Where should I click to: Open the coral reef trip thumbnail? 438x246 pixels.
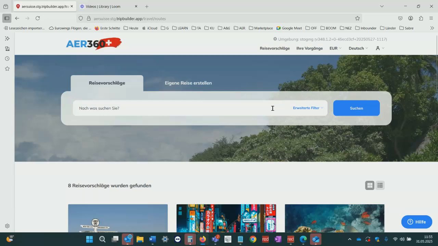point(335,218)
